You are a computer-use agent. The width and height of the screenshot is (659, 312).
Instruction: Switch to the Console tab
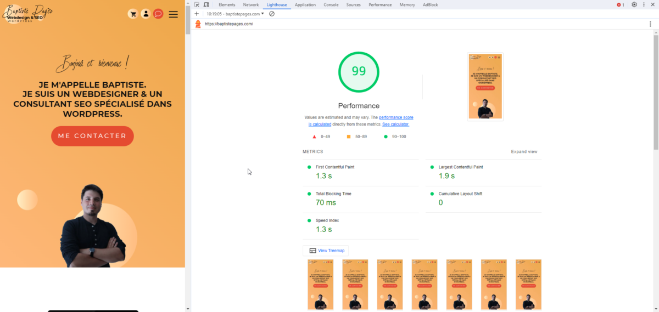[331, 5]
